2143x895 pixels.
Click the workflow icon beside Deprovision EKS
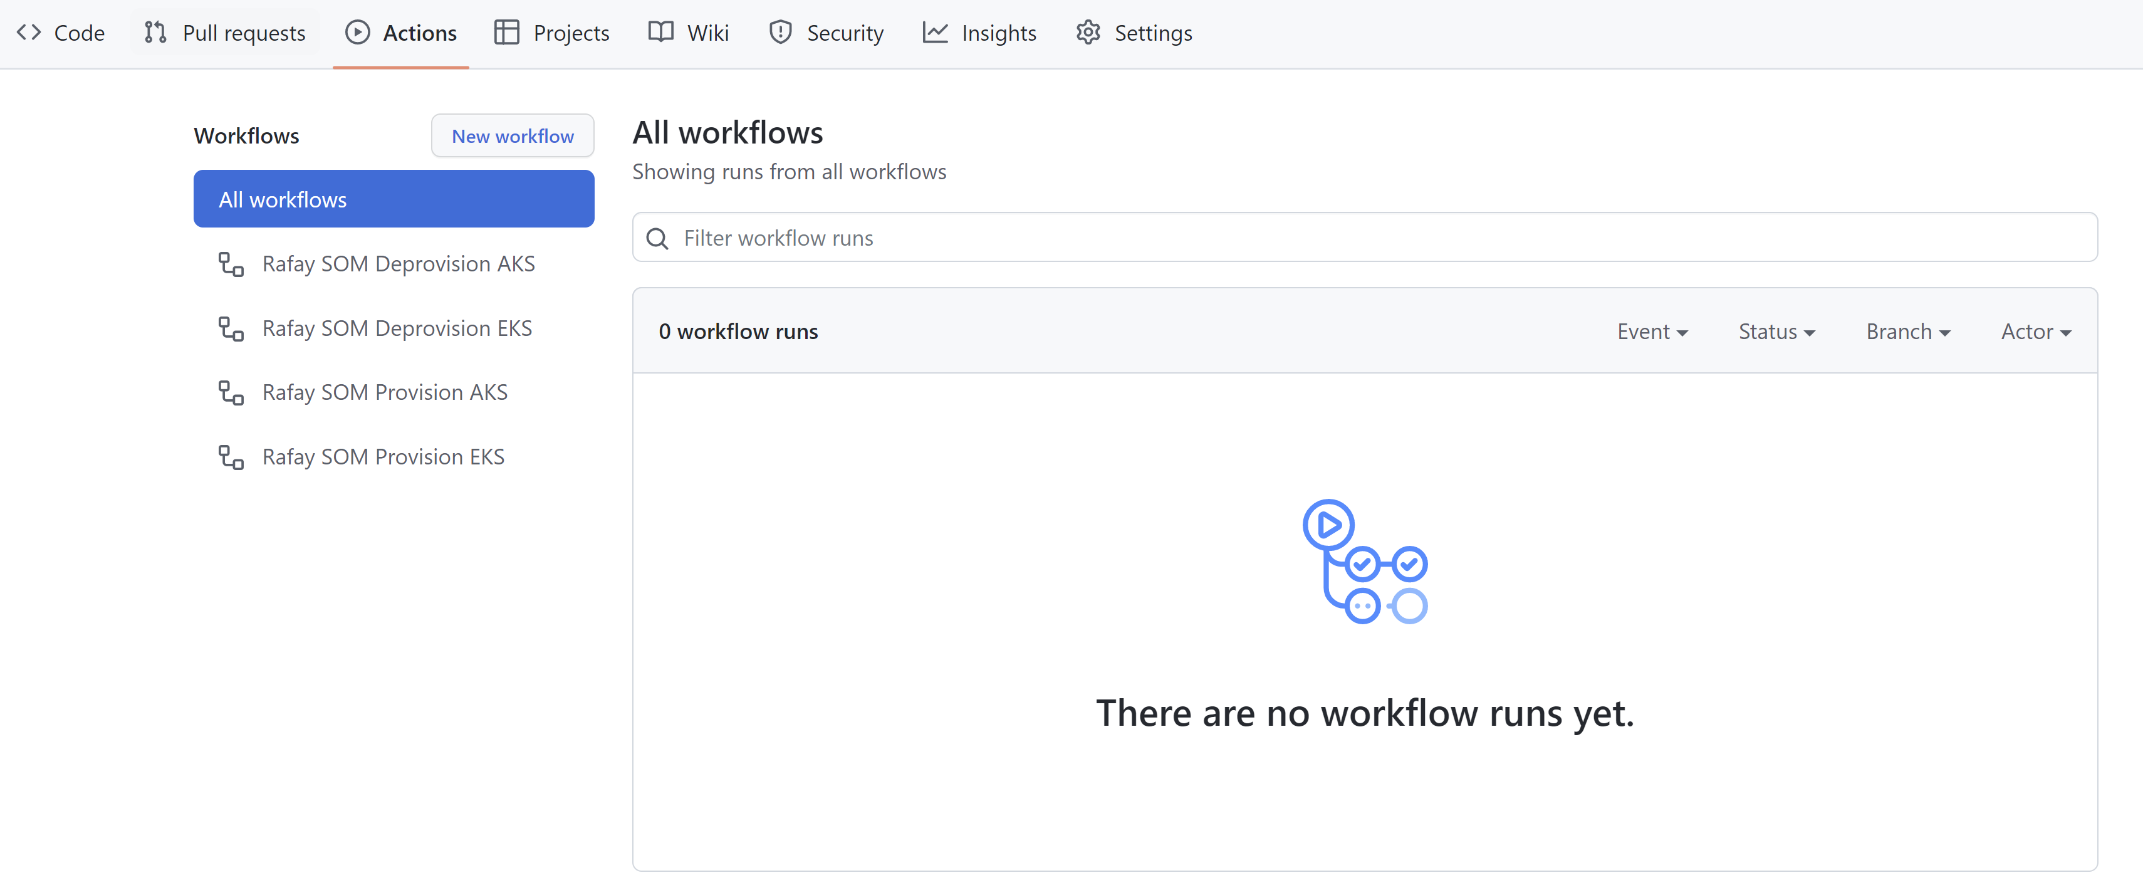point(231,328)
